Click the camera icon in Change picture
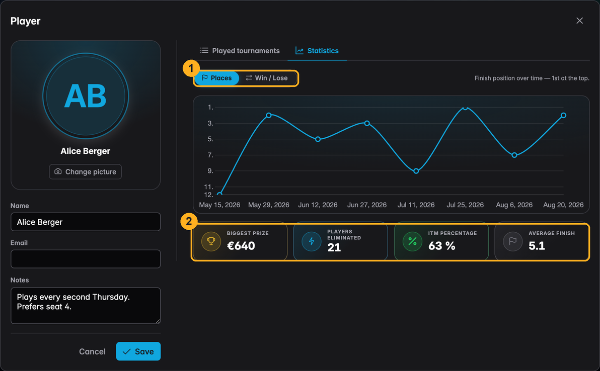 tap(58, 171)
